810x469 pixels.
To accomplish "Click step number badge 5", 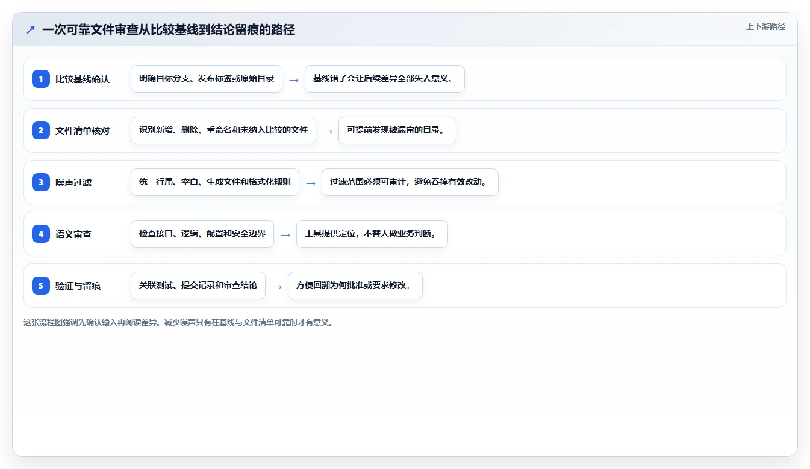I will 41,286.
